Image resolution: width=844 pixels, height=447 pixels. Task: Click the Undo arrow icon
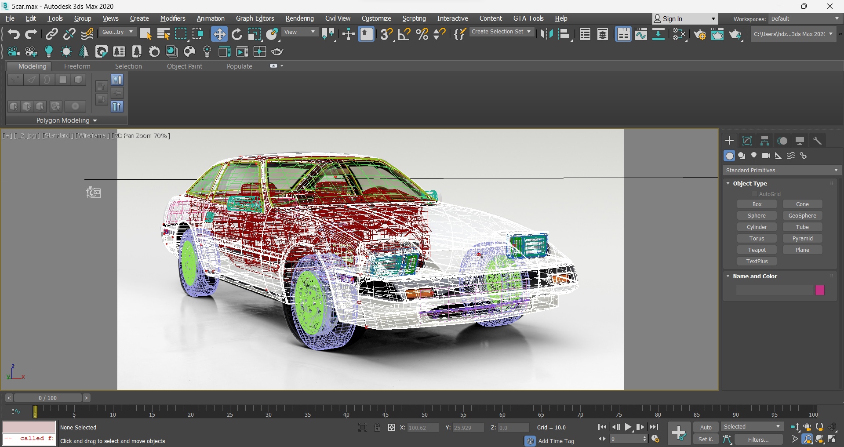tap(13, 34)
